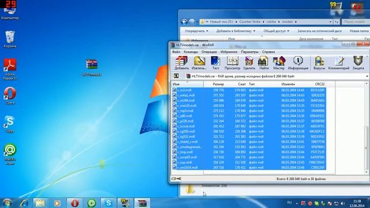Open the Информация (Info) toolbar icon
The image size is (370, 208).
click(x=298, y=63)
